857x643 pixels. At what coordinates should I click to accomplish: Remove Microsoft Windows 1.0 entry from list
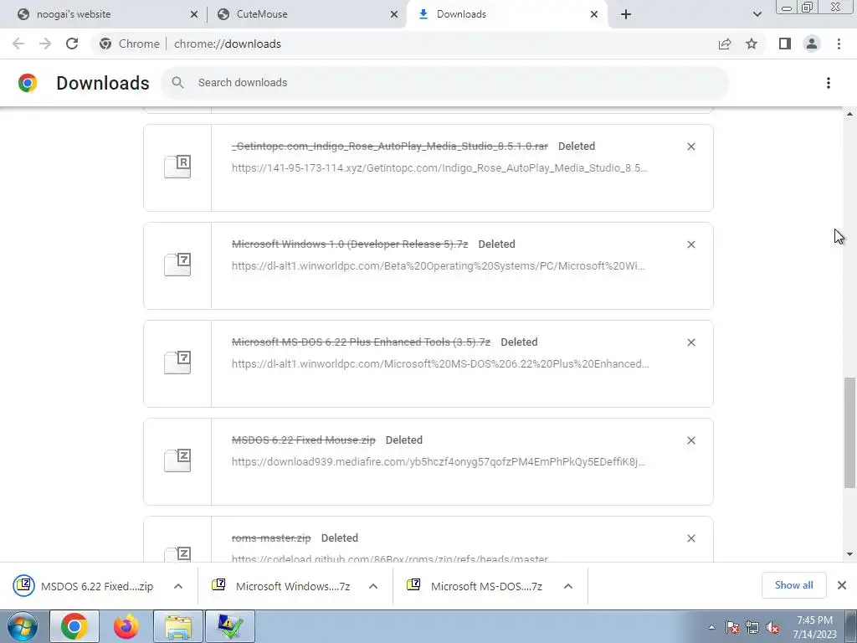point(690,244)
